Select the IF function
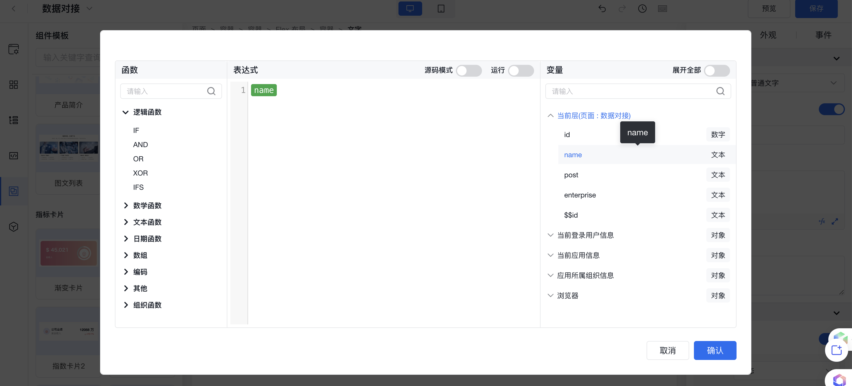852x386 pixels. click(136, 130)
